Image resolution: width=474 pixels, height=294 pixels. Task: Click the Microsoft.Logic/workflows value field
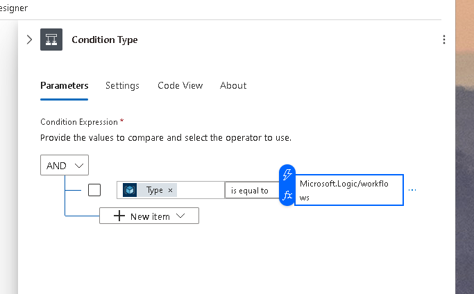click(x=349, y=190)
